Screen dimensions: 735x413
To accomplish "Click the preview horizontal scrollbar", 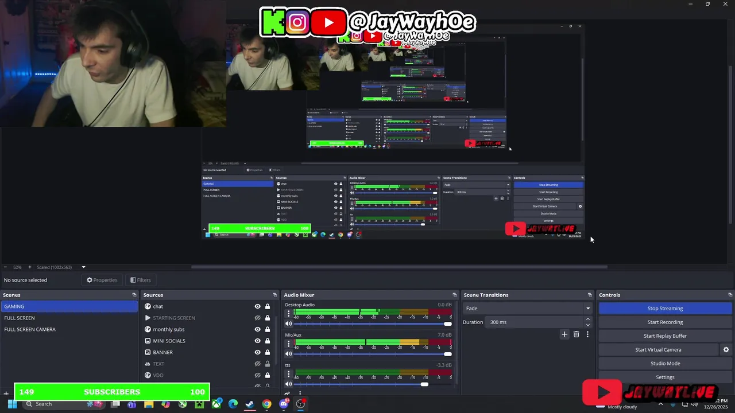I will (x=399, y=267).
